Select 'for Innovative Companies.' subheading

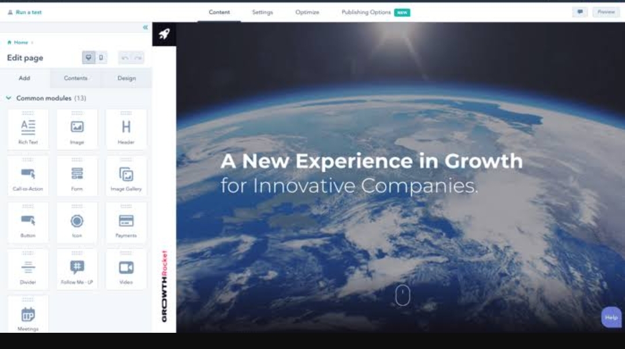click(x=349, y=186)
